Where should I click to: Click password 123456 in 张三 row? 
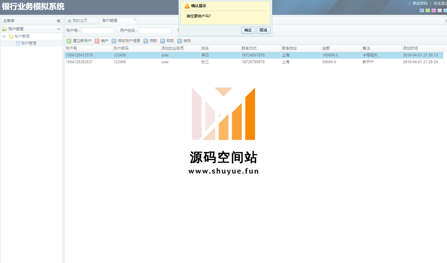pos(136,62)
